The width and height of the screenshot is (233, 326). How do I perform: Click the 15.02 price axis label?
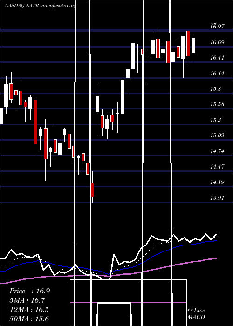(218, 136)
